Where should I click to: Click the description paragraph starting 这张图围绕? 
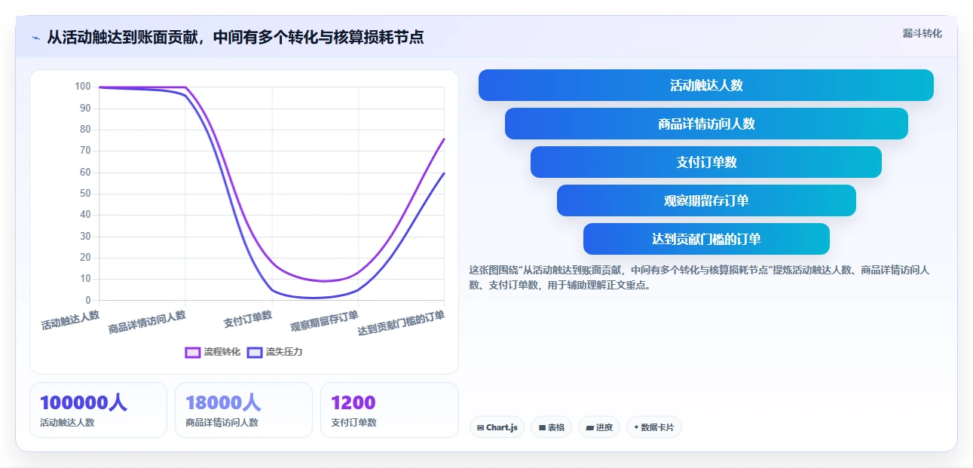click(699, 277)
